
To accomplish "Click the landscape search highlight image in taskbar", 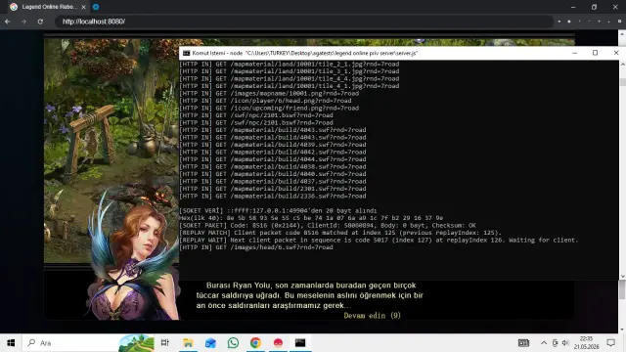I will [x=136, y=343].
